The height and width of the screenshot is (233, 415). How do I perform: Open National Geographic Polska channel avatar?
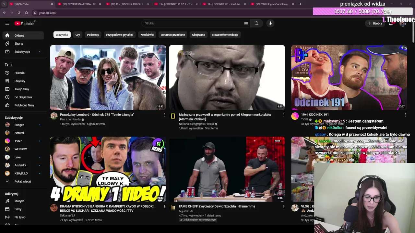tap(173, 116)
